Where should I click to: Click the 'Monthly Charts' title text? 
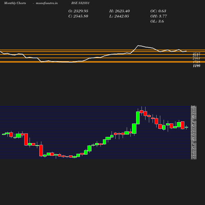[15, 3]
